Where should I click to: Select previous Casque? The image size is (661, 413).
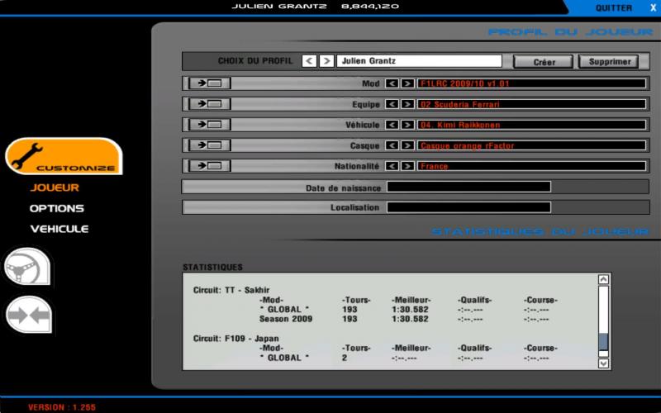(392, 145)
